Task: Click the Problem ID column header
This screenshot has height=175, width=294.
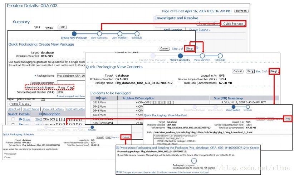Action: tap(130, 98)
